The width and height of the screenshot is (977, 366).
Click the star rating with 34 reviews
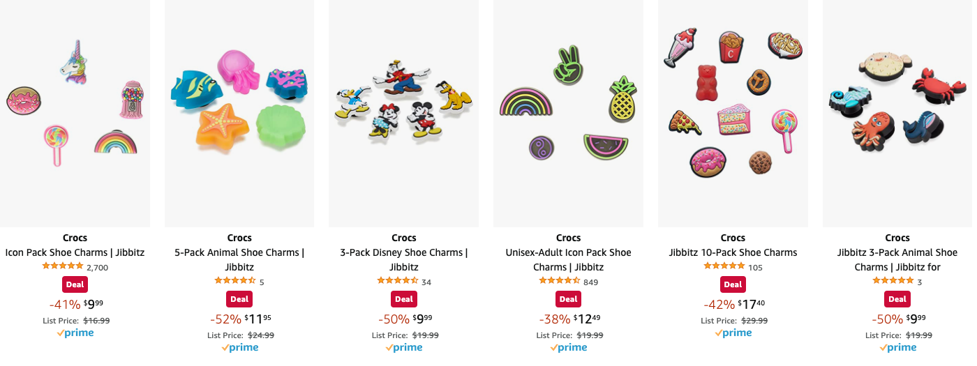(398, 281)
